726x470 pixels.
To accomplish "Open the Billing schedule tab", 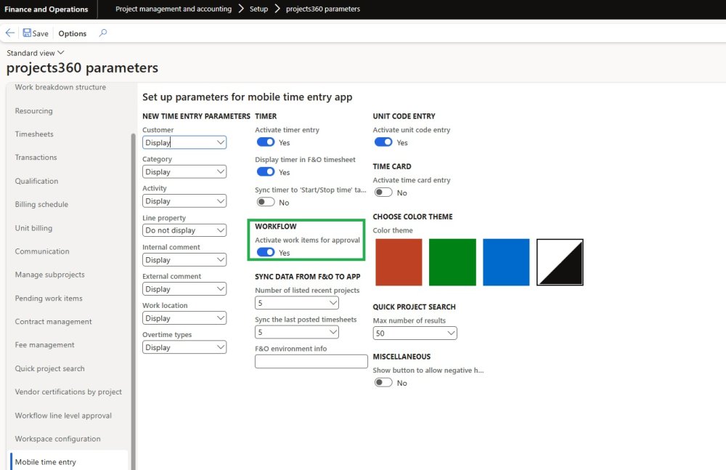I will [41, 204].
